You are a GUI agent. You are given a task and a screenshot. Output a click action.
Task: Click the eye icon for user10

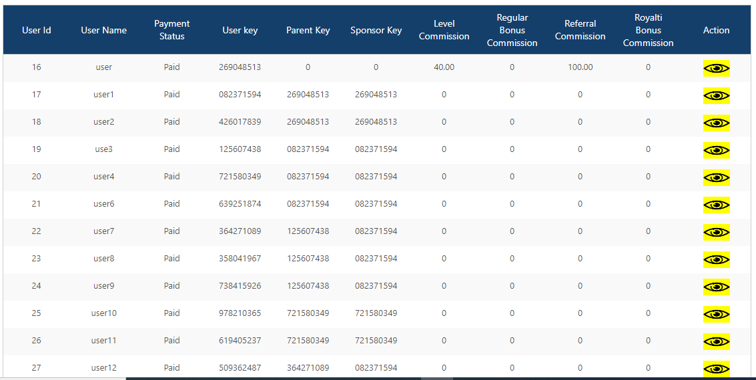(x=716, y=315)
